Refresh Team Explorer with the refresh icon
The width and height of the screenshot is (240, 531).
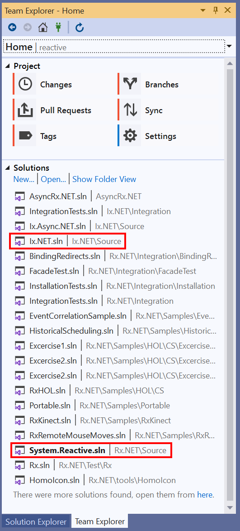80,28
